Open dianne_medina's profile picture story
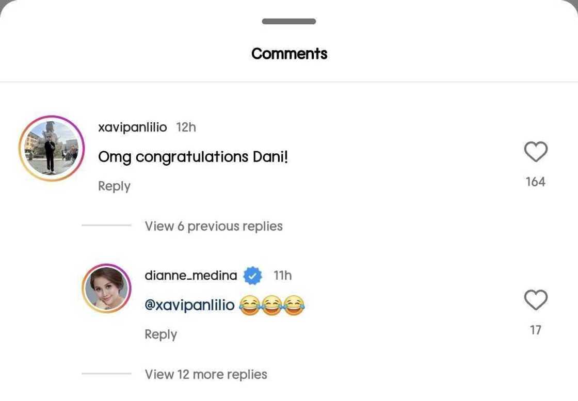This screenshot has width=578, height=401. 107,288
